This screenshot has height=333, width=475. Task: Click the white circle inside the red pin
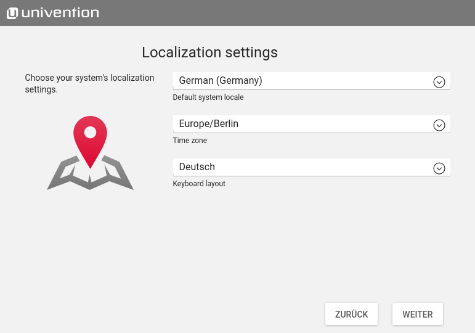(x=90, y=132)
